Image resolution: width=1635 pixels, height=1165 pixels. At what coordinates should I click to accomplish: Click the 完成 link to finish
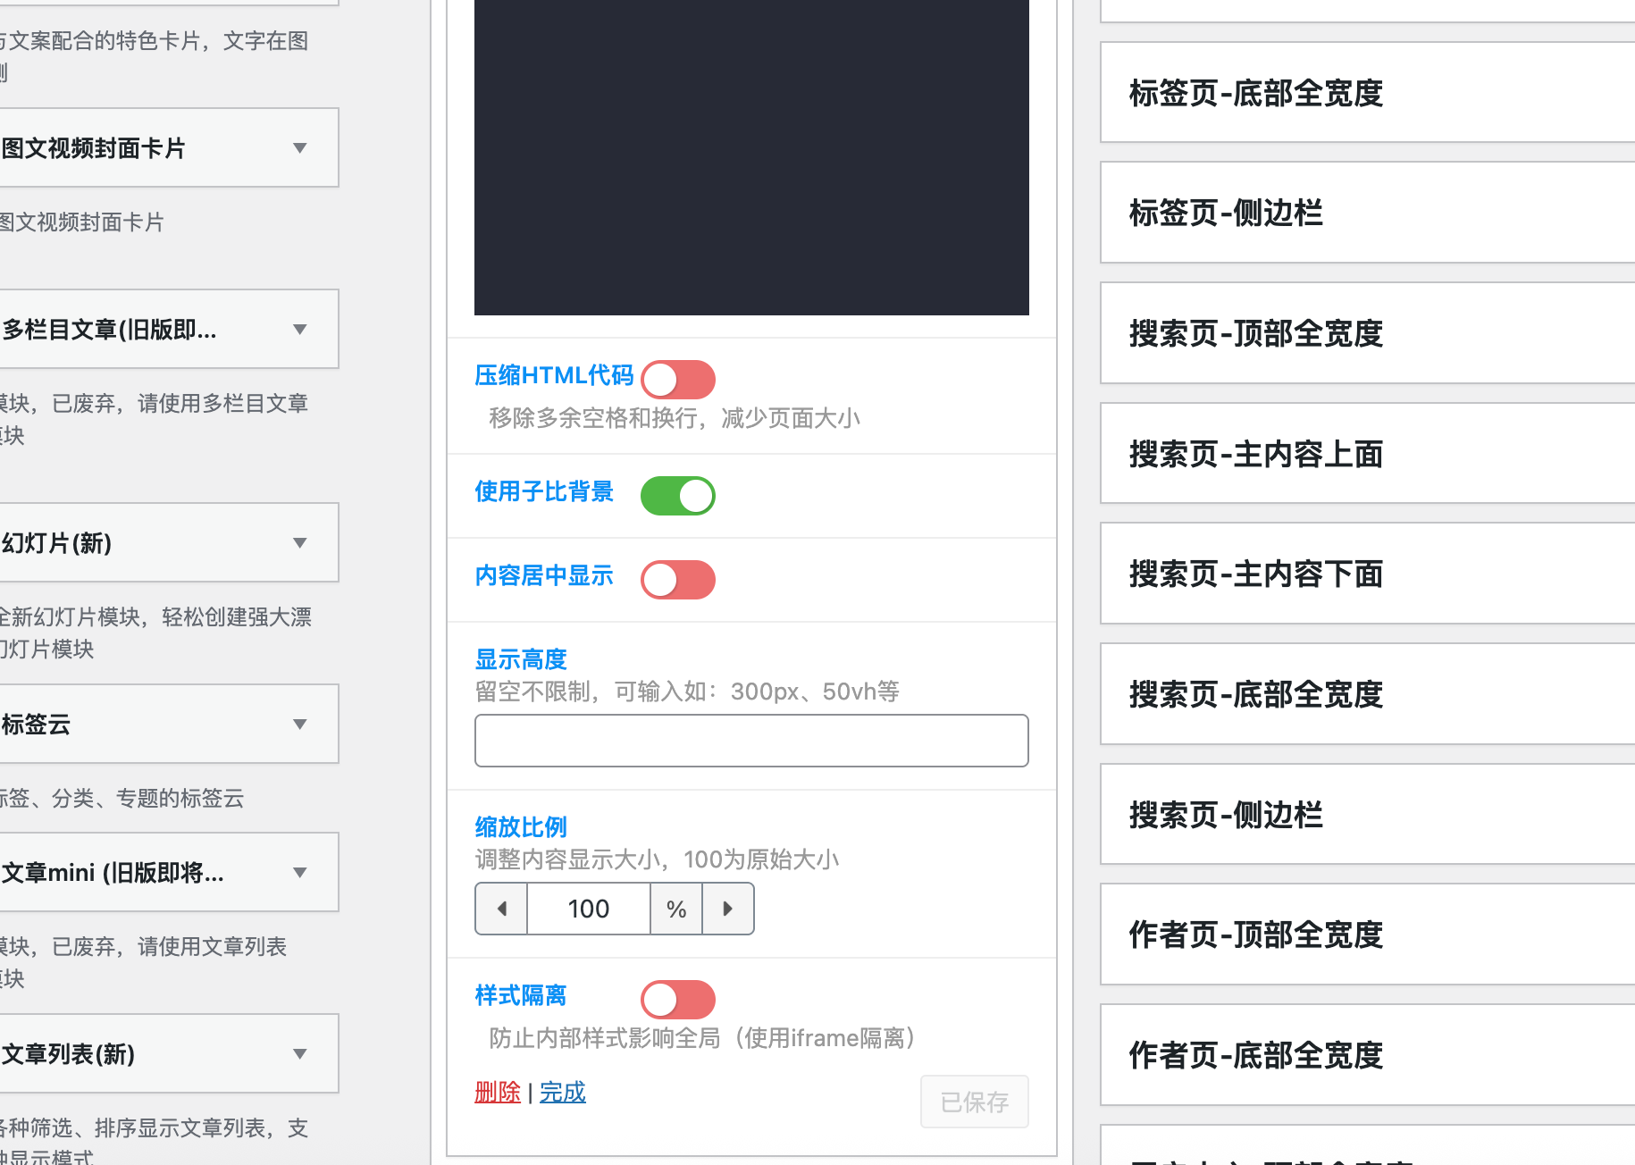pyautogui.click(x=562, y=1092)
